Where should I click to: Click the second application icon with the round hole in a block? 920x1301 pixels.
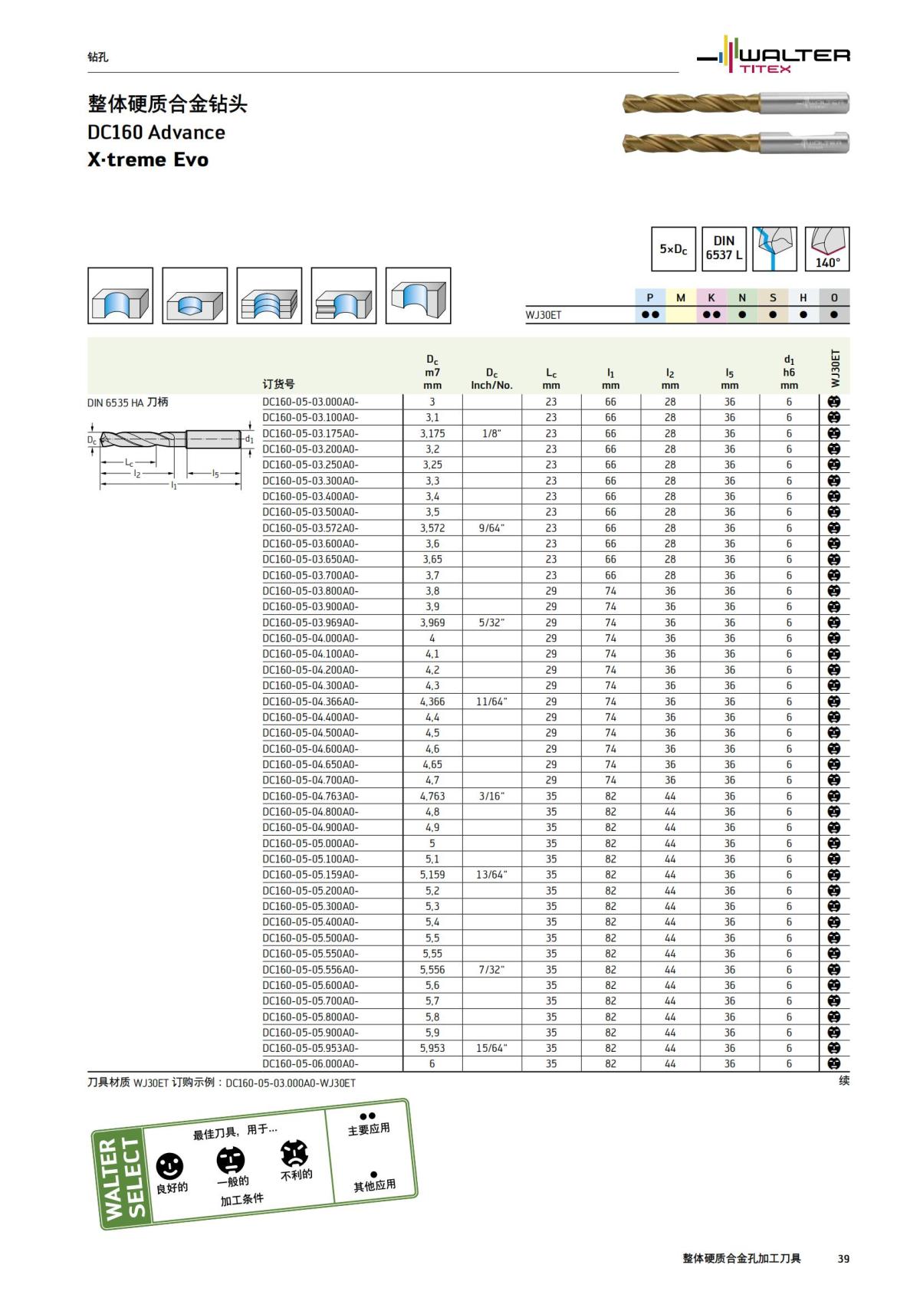click(x=195, y=296)
